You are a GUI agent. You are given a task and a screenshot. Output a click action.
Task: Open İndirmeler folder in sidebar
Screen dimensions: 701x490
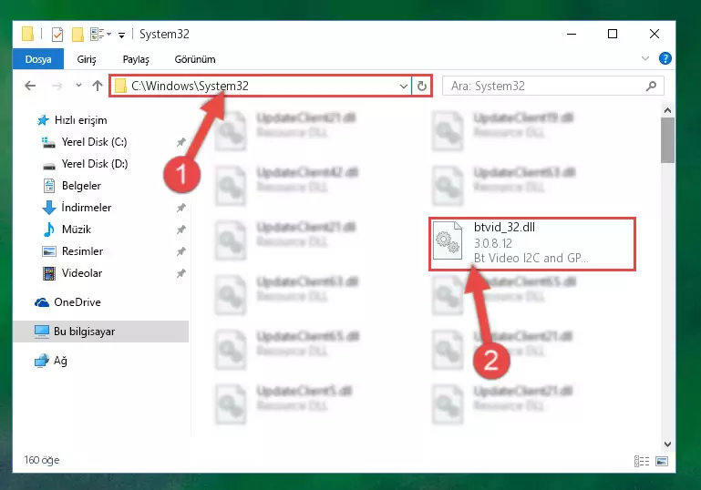pos(87,208)
